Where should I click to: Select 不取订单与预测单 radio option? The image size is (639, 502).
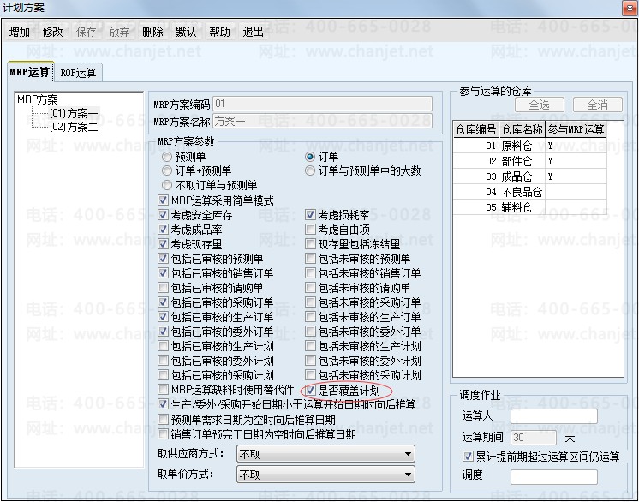coord(167,185)
